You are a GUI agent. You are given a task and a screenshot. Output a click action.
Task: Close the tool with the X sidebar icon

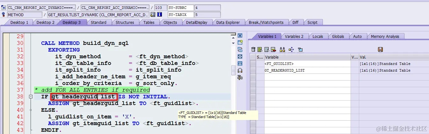[x=240, y=36]
